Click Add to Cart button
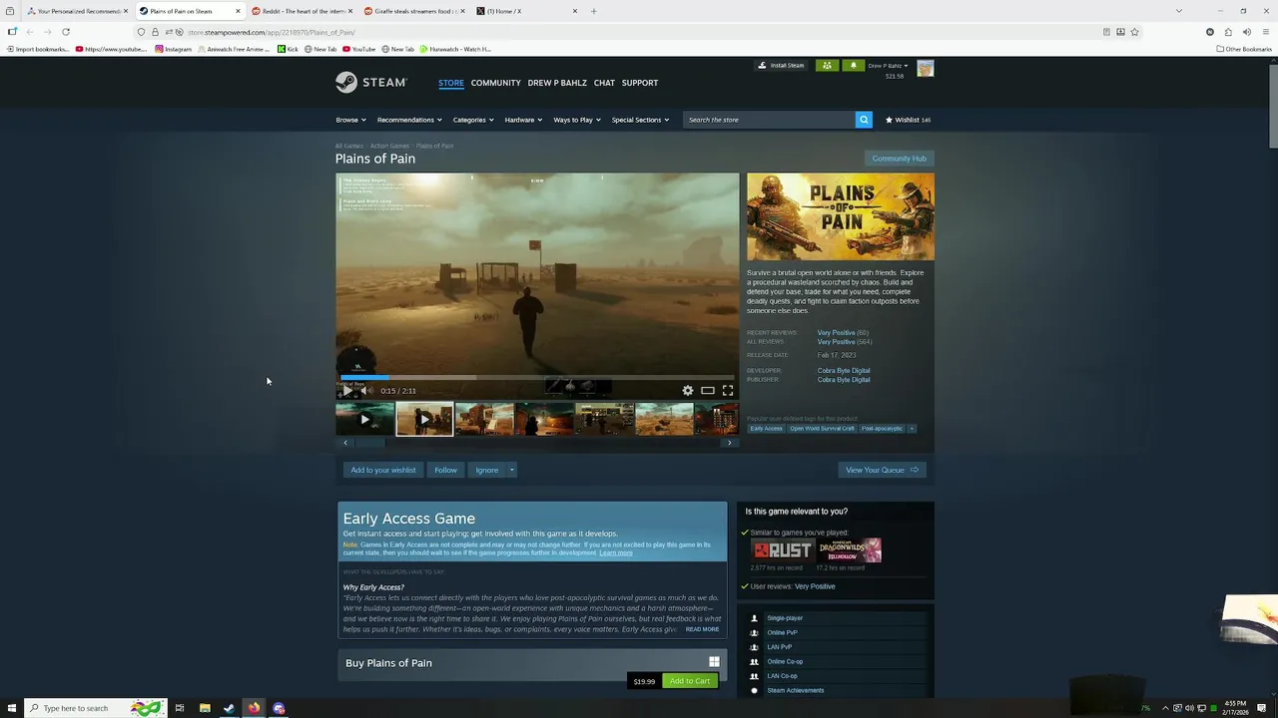The image size is (1278, 718). (x=690, y=681)
